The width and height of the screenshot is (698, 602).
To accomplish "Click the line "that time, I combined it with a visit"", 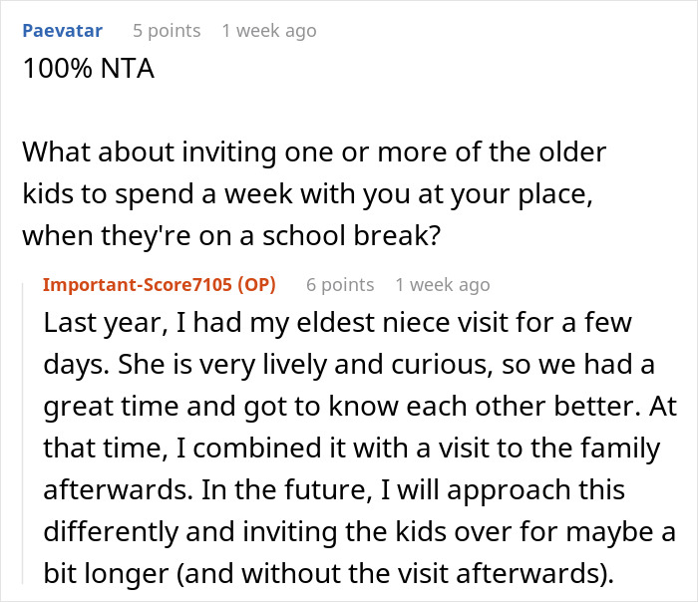I will coord(351,448).
